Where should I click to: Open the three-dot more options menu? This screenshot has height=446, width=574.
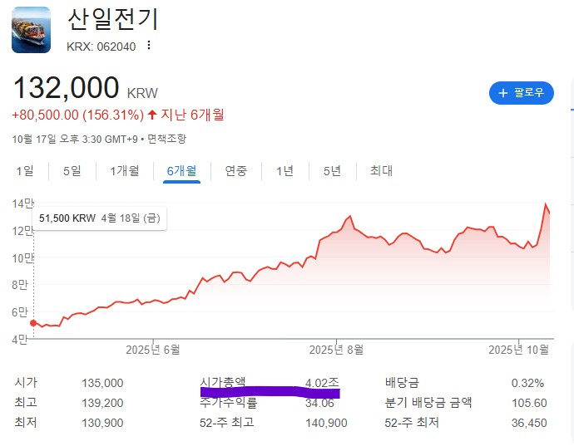coord(149,46)
